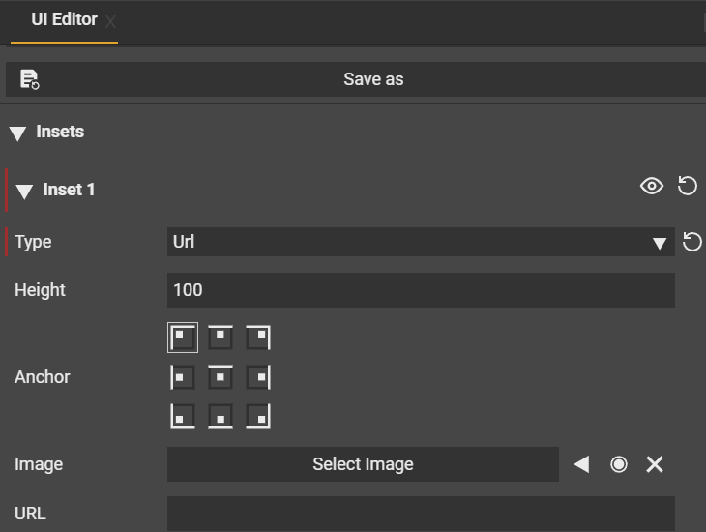Click the circular target icon in Image row
The height and width of the screenshot is (532, 706).
click(x=619, y=465)
